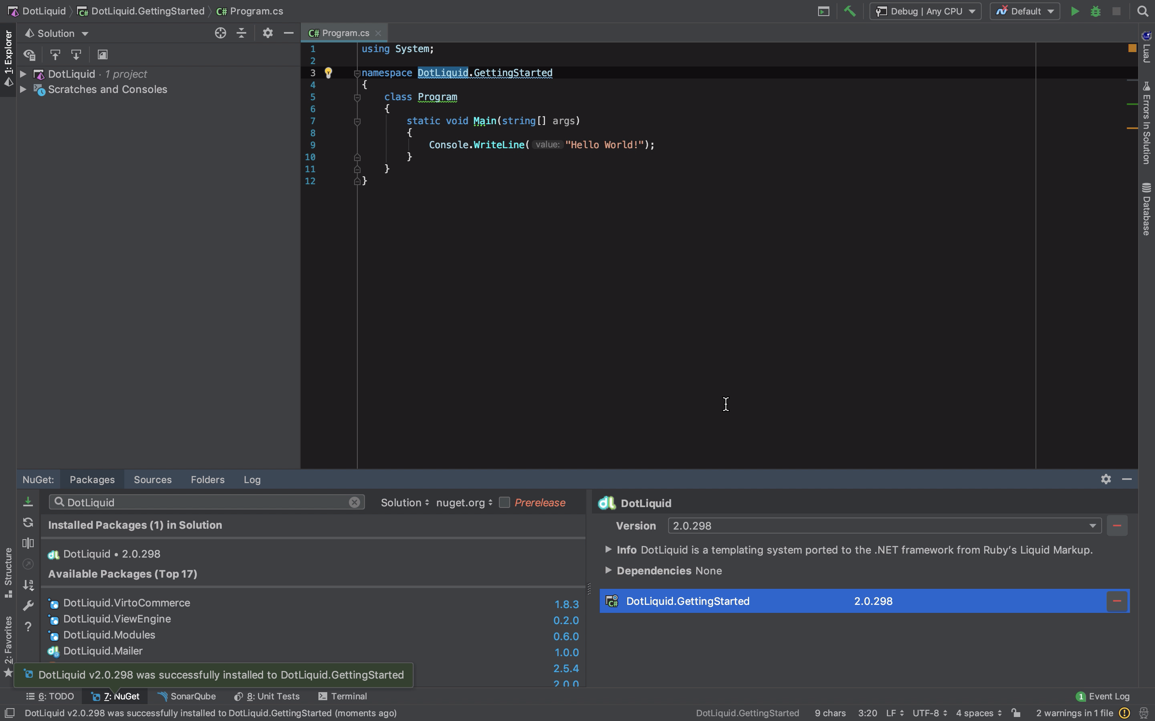Expand Scratches and Consoles node
Viewport: 1155px width, 721px height.
[22, 89]
